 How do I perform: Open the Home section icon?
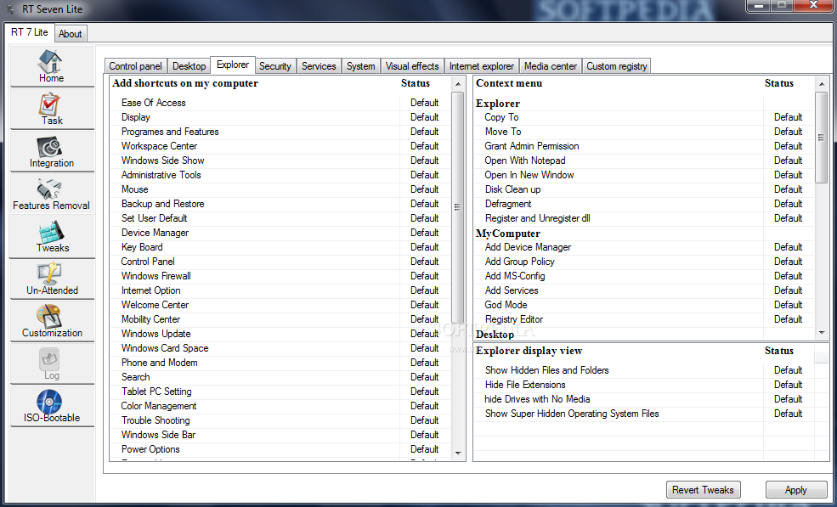click(x=52, y=65)
